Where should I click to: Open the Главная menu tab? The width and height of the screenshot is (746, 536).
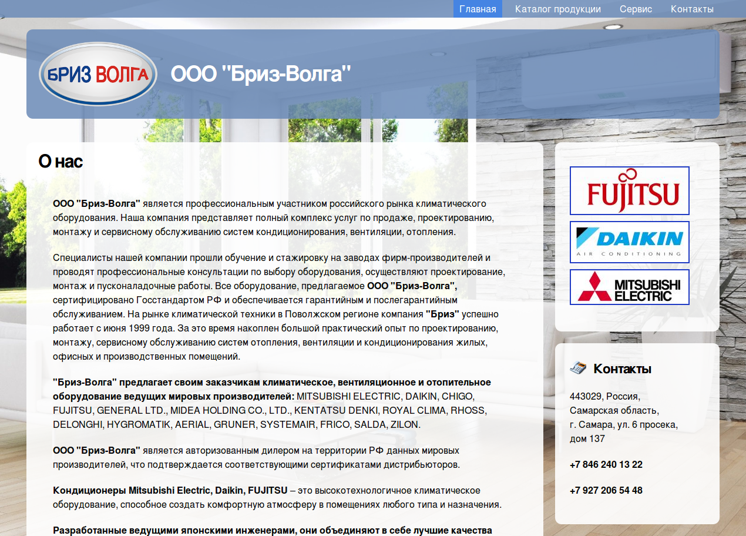click(x=478, y=9)
